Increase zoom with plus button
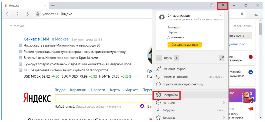Viewport: 265px width, 122px height. pos(176,58)
